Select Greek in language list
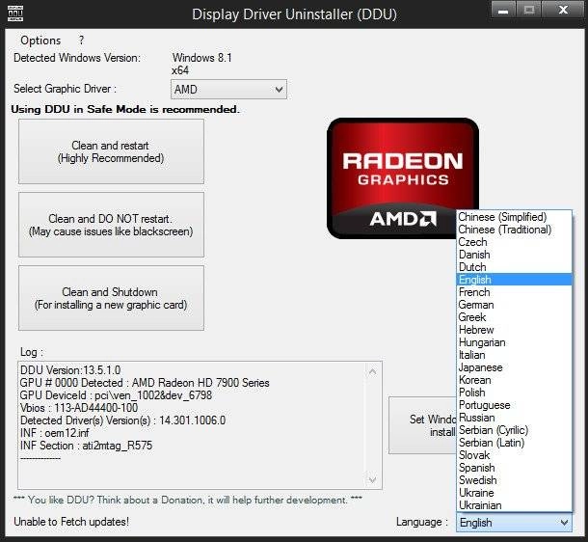The image size is (588, 542). (514, 317)
